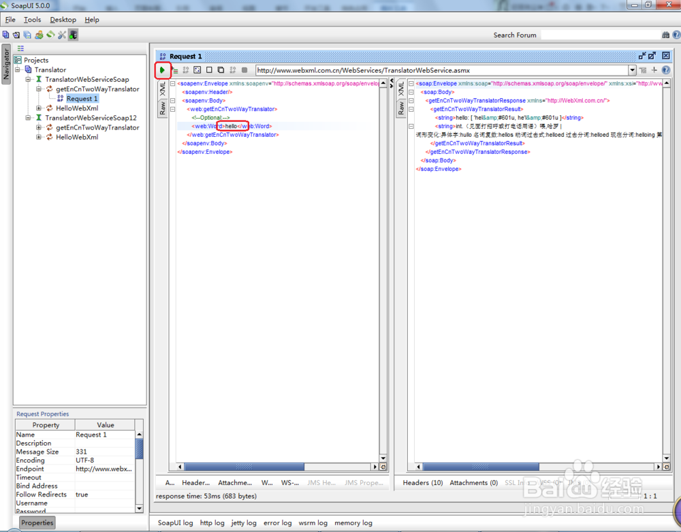681x532 pixels.
Task: Switch request editor to Raw tab
Action: pyautogui.click(x=163, y=108)
